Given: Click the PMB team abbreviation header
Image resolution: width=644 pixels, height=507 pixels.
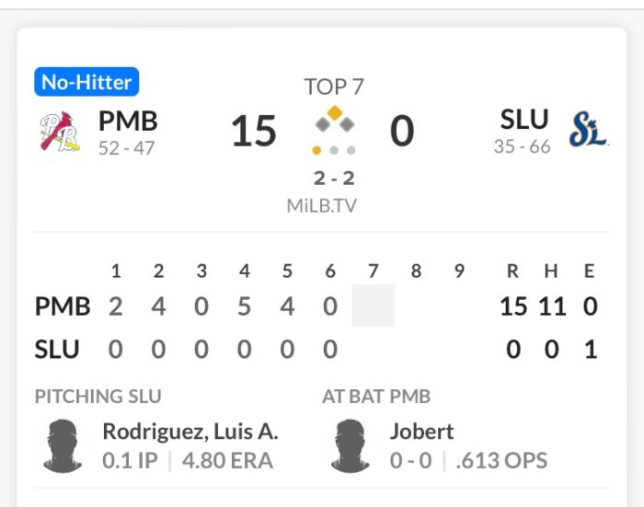Looking at the screenshot, I should pos(128,121).
